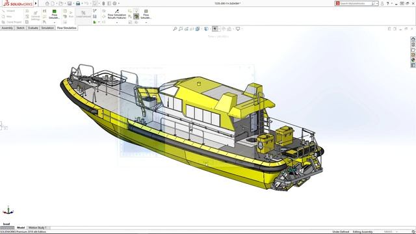This screenshot has height=234, width=416.
Task: Click the Print icon
Action: click(x=78, y=3)
